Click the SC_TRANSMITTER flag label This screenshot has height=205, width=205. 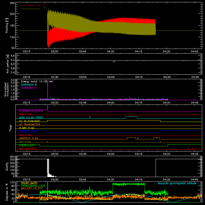[30, 125]
